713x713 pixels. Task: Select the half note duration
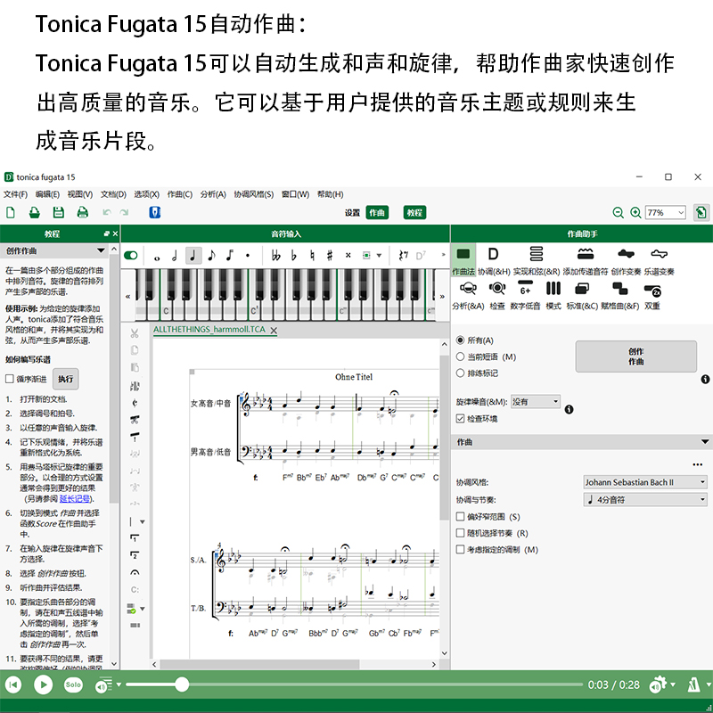click(175, 256)
